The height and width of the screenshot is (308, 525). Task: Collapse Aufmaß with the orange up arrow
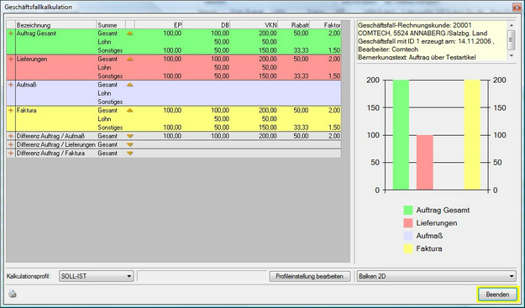tap(130, 85)
